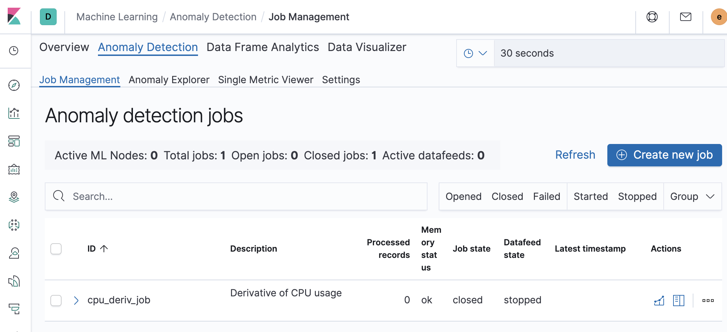
Task: Expand the cpu_deriv_job row details
Action: coord(76,300)
